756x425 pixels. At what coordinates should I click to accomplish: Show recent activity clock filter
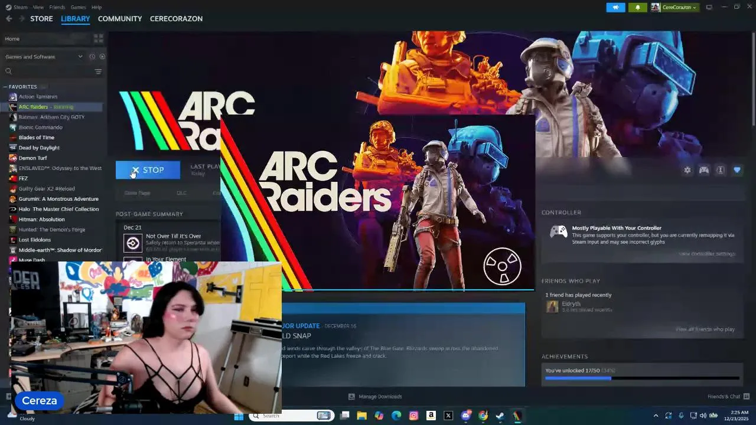coord(92,57)
